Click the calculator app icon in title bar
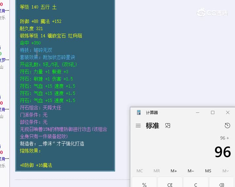 139,112
